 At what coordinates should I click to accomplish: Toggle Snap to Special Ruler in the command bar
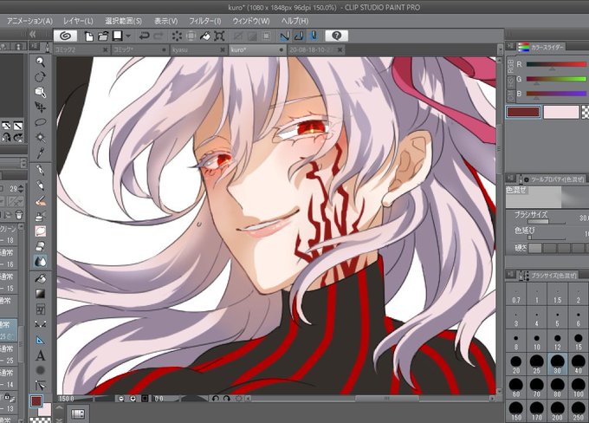tap(299, 36)
